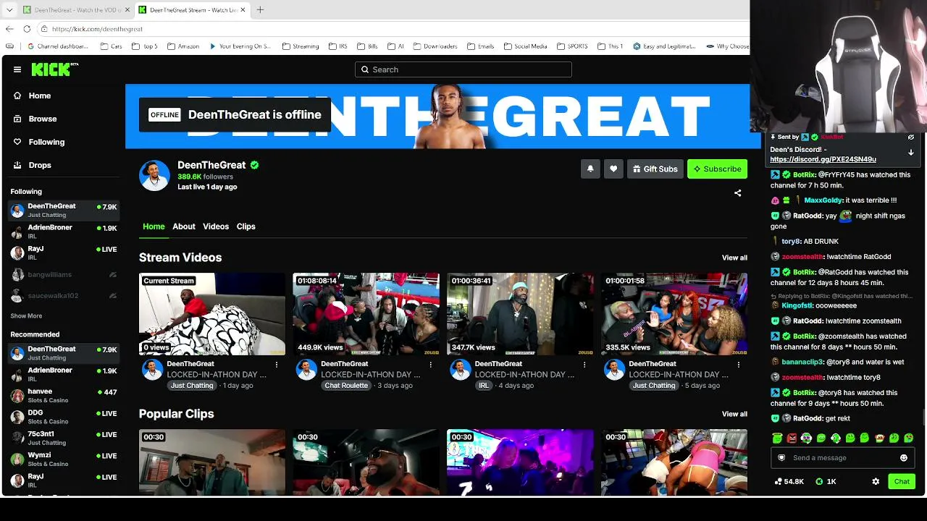Open AdrienBroner in the Following list
The image size is (927, 521).
pos(64,232)
